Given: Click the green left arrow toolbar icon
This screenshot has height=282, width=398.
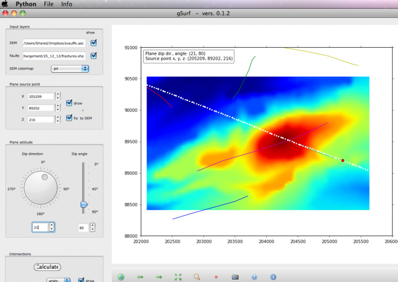Looking at the screenshot, I should (x=140, y=277).
